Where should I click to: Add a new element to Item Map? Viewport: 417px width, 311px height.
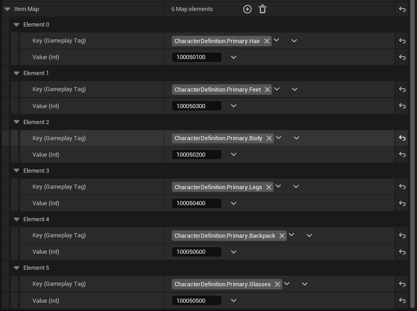coord(247,9)
